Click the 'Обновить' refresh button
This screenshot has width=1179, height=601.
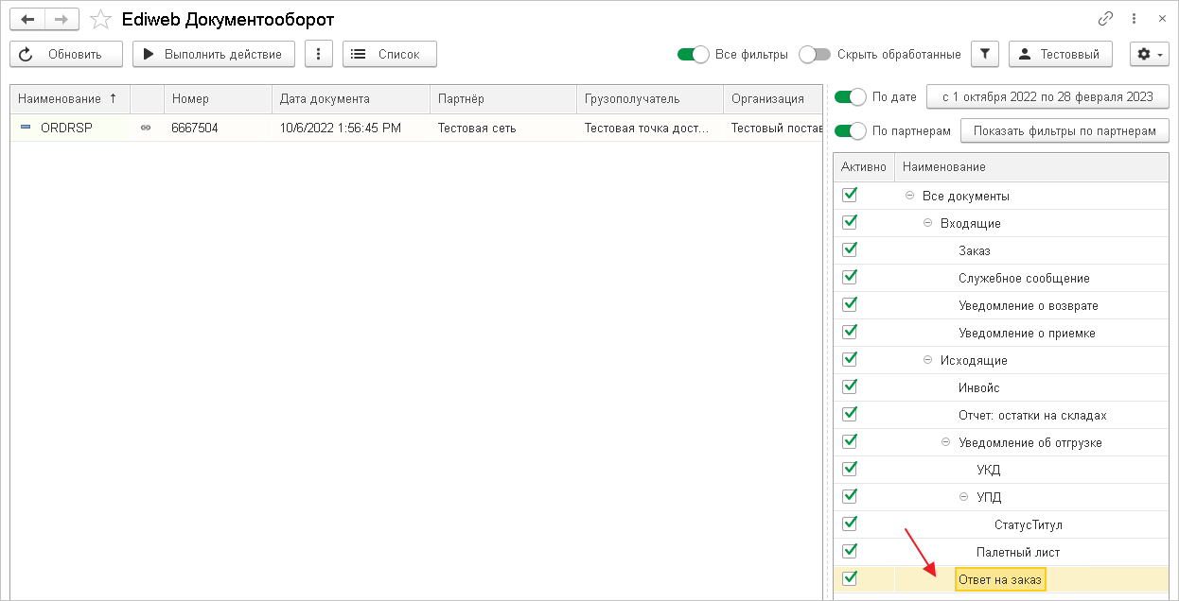66,54
